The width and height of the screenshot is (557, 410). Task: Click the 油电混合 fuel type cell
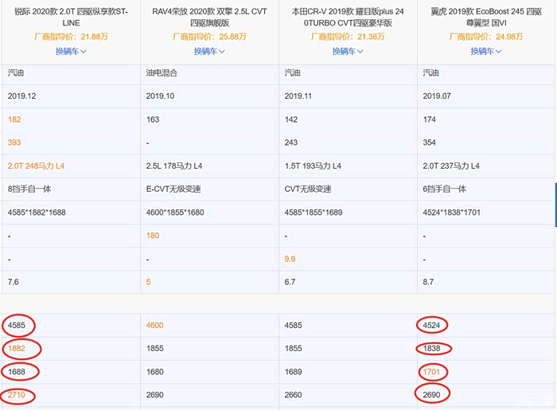coord(162,72)
